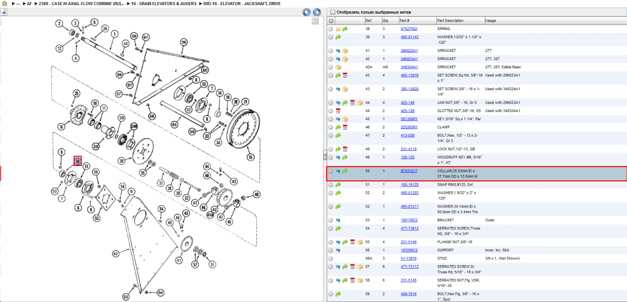627x302 pixels.
Task: Click the 'Used with 348324A1' usage text in the SLOTTED NUT row
Action: tap(502, 111)
